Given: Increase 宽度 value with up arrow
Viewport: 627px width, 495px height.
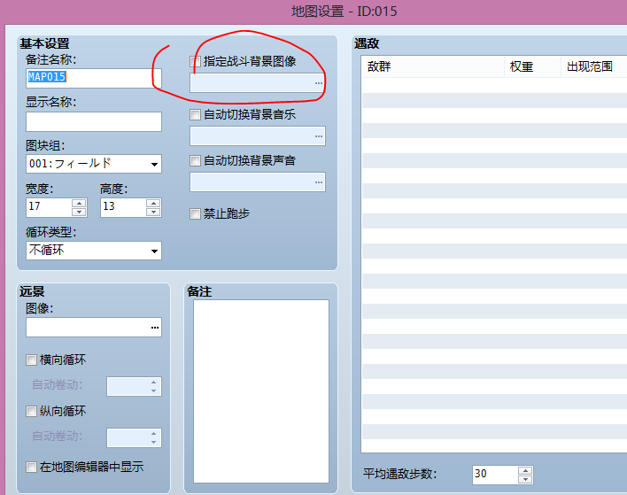Looking at the screenshot, I should pyautogui.click(x=79, y=203).
